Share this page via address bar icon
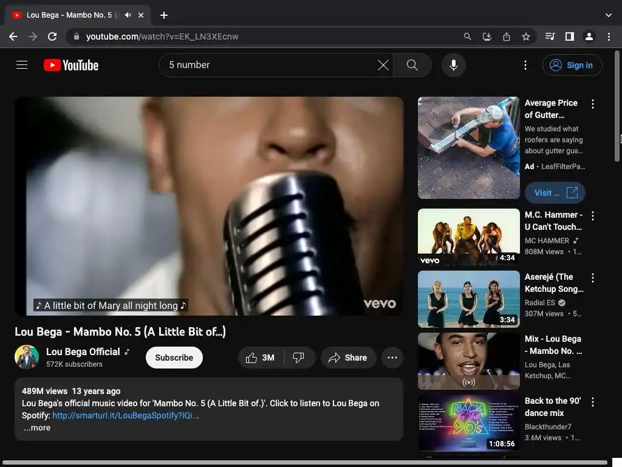 (506, 36)
